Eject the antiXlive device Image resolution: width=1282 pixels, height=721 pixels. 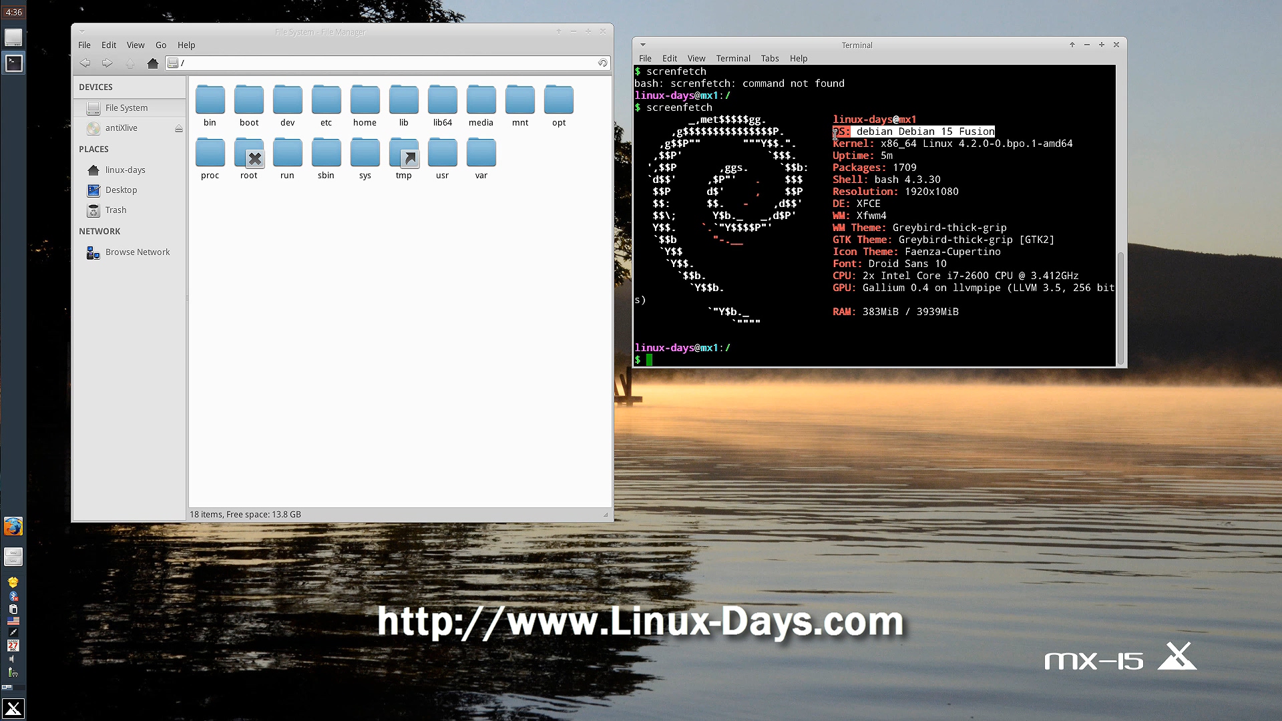178,128
